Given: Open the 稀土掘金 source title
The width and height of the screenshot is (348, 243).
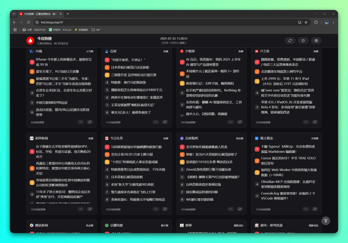Looking at the screenshot, I should tap(266, 138).
